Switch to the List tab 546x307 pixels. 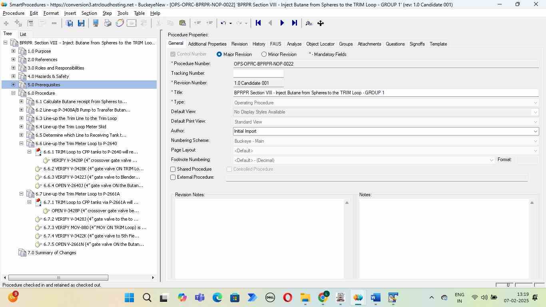click(x=23, y=34)
